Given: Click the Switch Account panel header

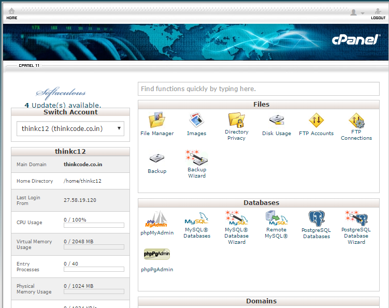Looking at the screenshot, I should pos(70,112).
